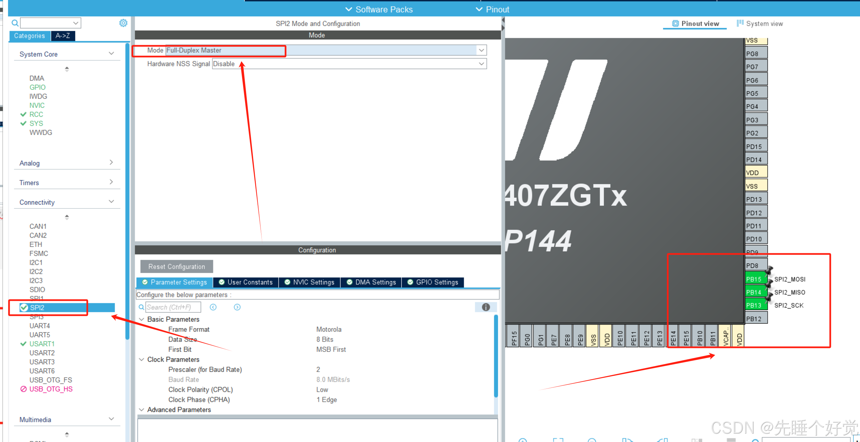The image size is (860, 442).
Task: Click the info icon in parameter settings
Action: 486,307
